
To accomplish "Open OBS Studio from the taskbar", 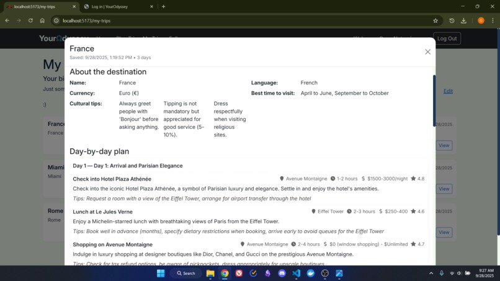I will 325,274.
